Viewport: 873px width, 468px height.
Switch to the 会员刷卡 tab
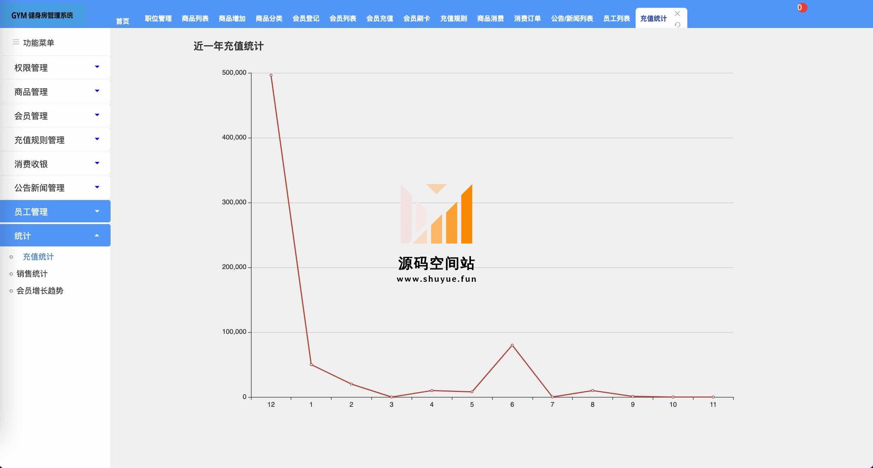pos(417,18)
